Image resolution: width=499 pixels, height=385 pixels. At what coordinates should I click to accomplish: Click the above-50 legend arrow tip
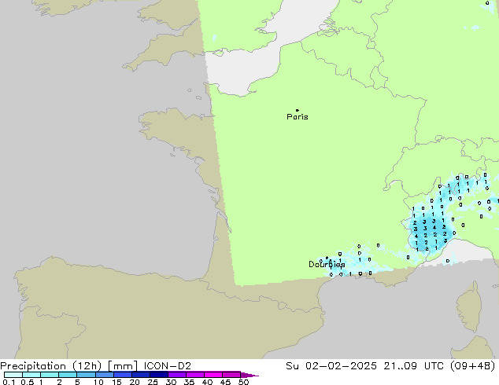pyautogui.click(x=249, y=375)
